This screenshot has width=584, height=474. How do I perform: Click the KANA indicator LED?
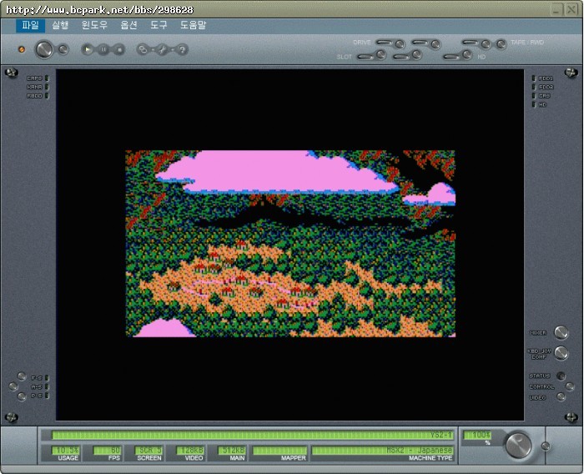(47, 87)
